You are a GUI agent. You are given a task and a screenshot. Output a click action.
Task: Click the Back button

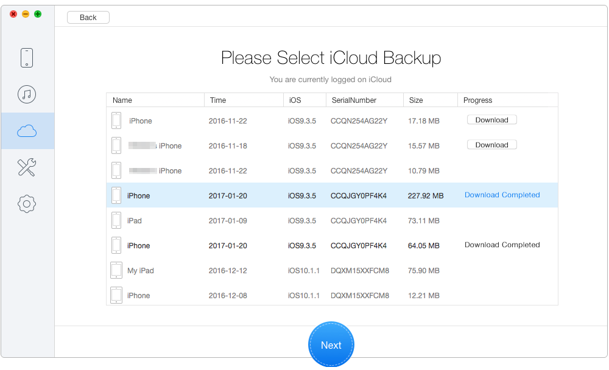coord(88,18)
